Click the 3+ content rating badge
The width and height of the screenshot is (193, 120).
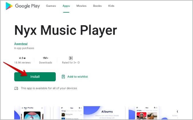[x=71, y=58]
